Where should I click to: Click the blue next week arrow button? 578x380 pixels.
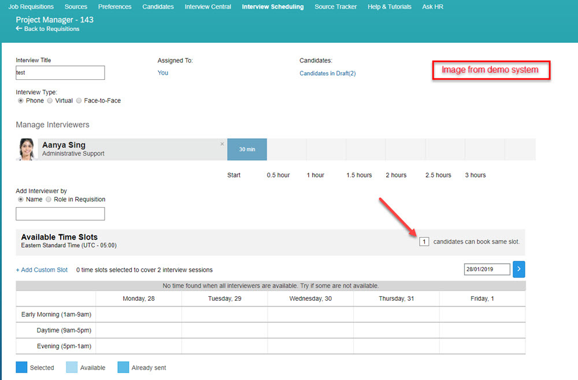click(x=518, y=270)
